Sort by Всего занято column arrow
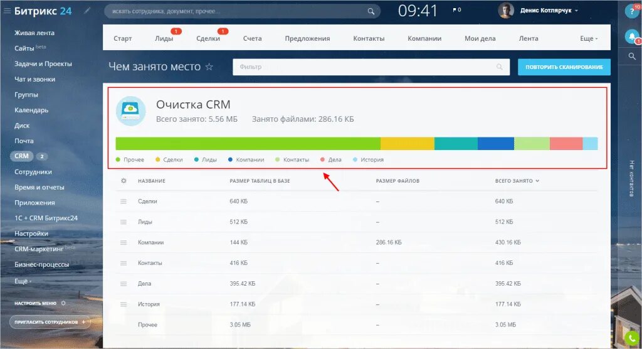 pyautogui.click(x=537, y=181)
